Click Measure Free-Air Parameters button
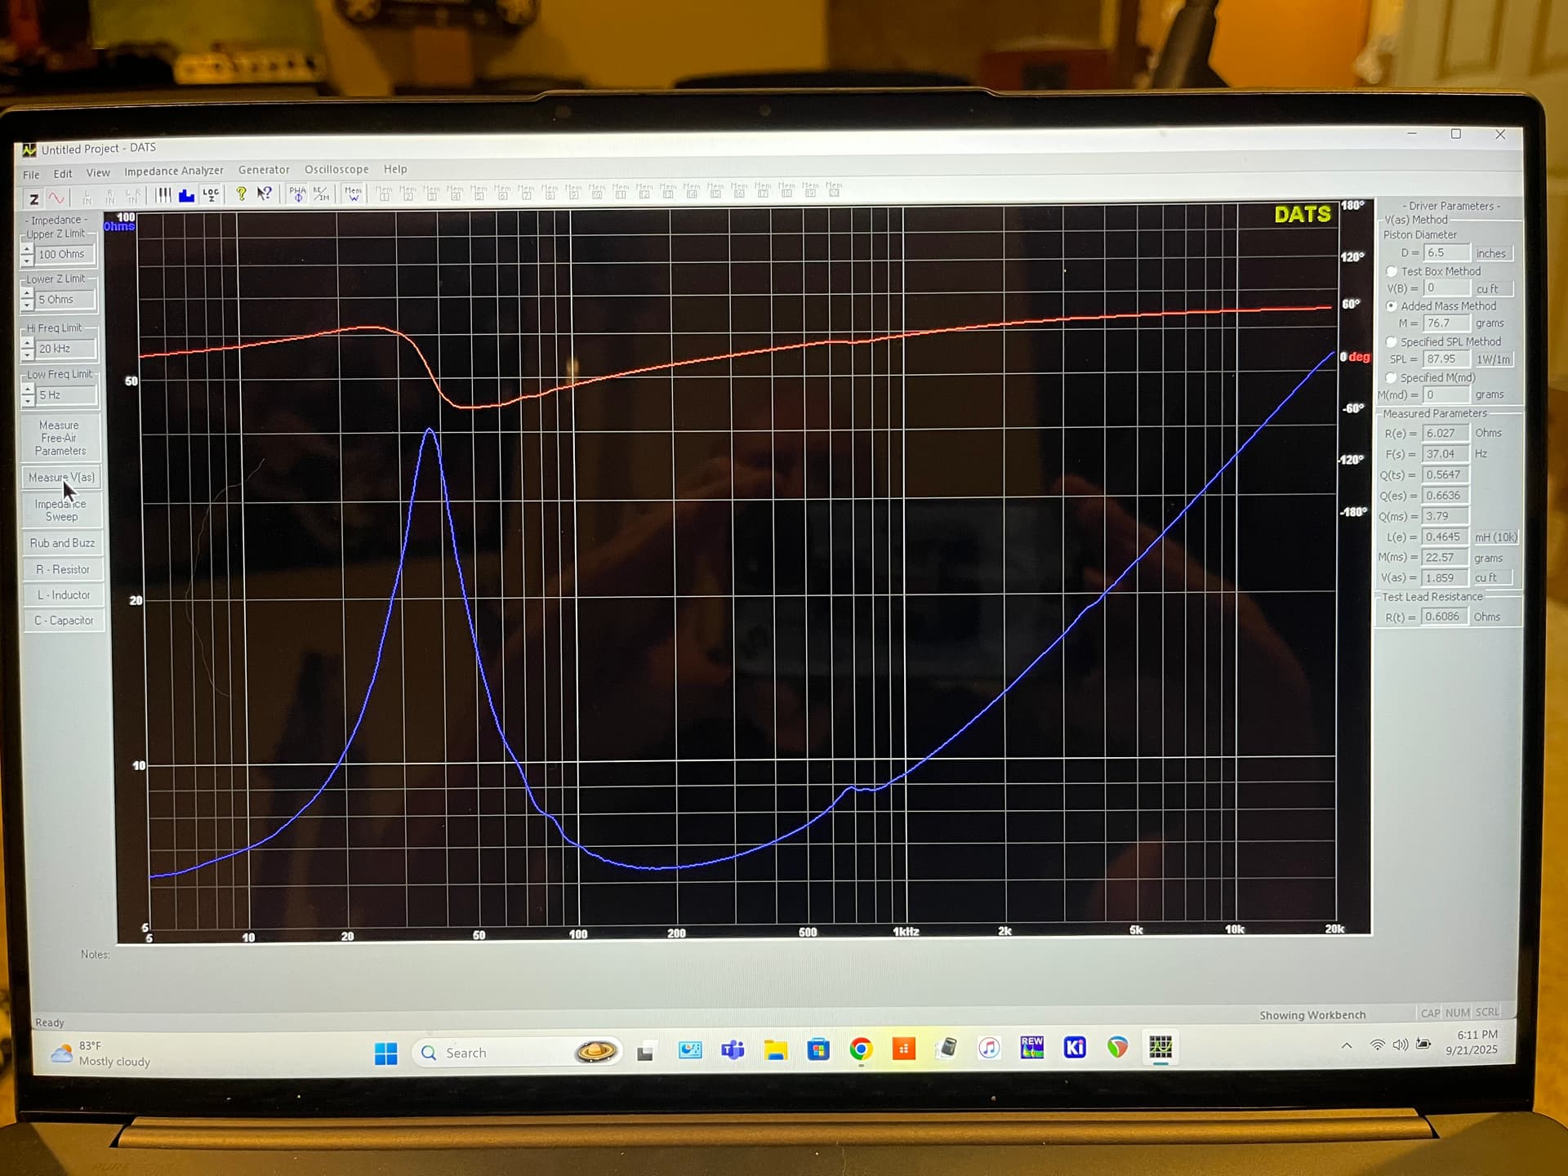1568x1176 pixels. (60, 438)
